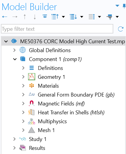Open the dropdown arrow next to Collapse icon
This screenshot has width=126, height=154.
63,17
